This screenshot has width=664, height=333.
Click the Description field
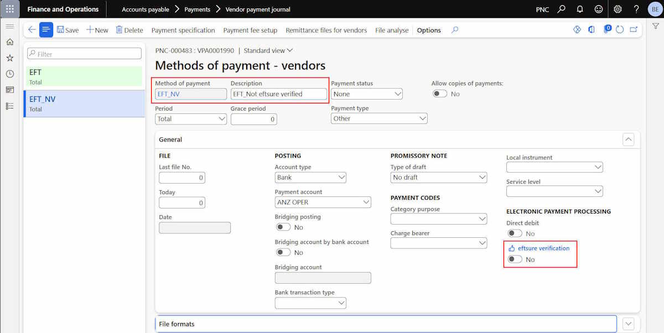tap(279, 94)
